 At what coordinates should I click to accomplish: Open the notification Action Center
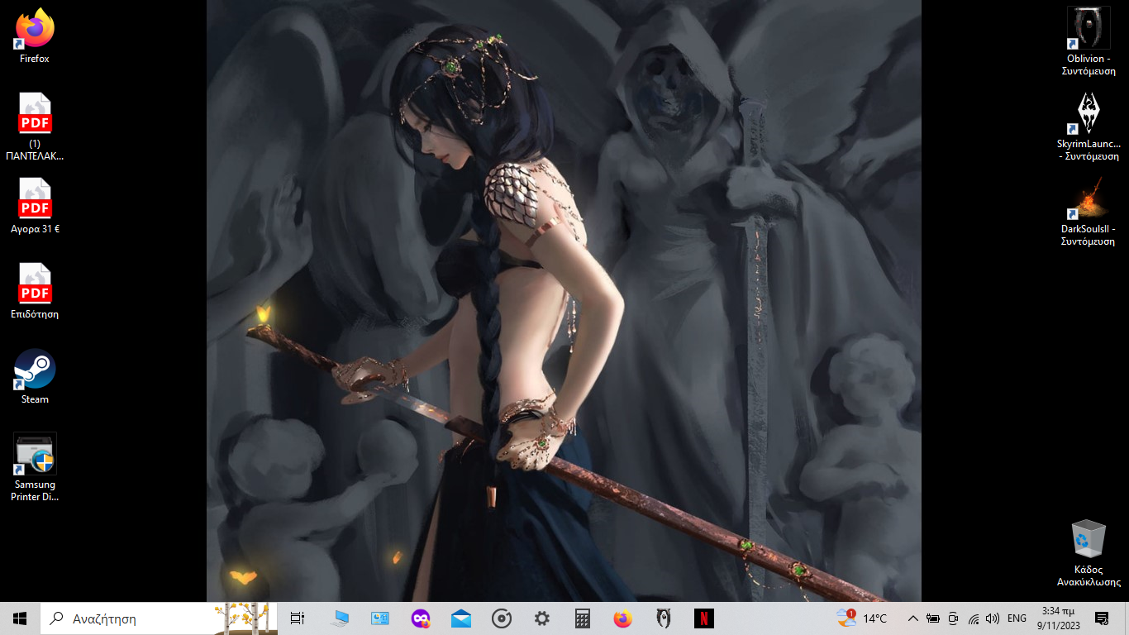pyautogui.click(x=1102, y=618)
